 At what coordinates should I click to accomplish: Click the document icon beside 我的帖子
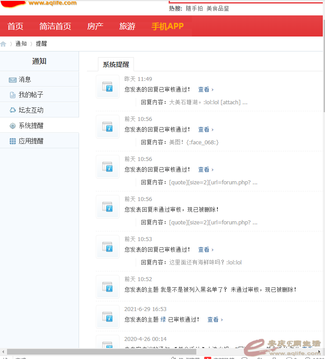tap(13, 95)
